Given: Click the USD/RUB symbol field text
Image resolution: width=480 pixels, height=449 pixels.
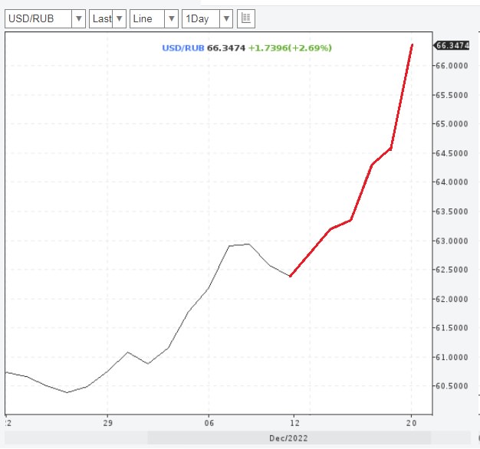Looking at the screenshot, I should 36,18.
